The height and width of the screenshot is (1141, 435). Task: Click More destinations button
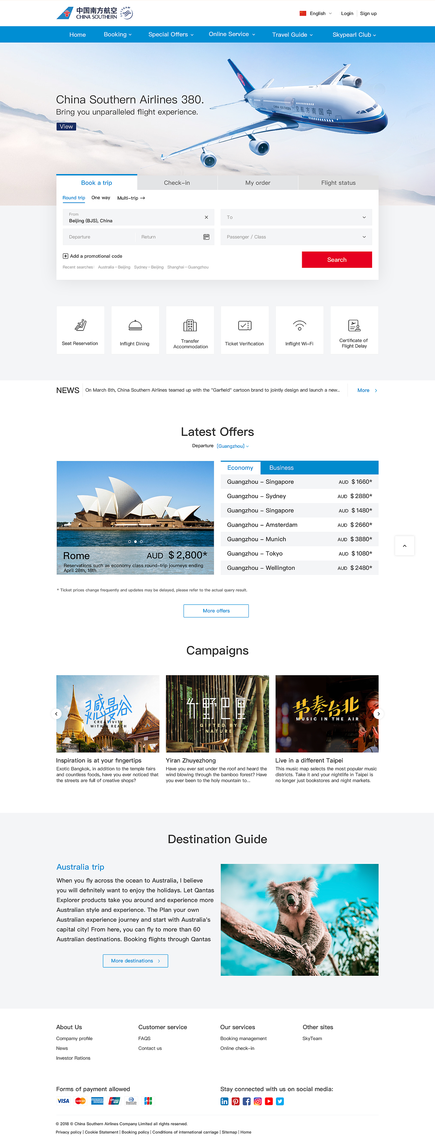(135, 961)
